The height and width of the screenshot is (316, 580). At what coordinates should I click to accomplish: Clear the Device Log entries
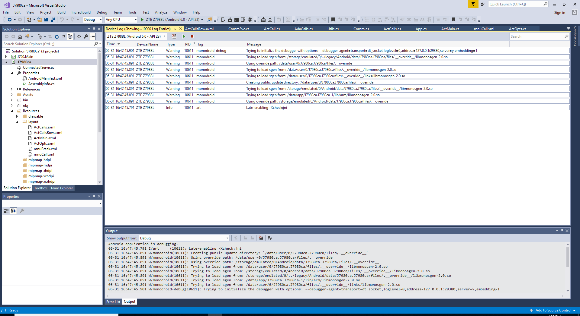point(174,36)
